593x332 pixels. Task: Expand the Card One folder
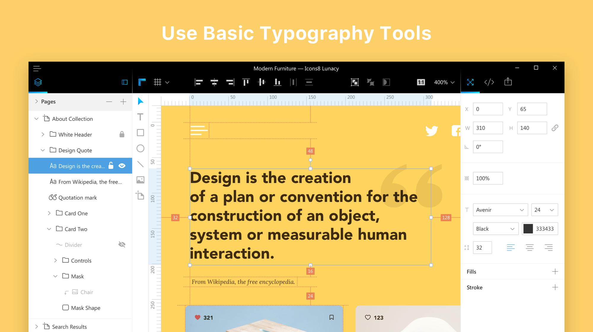point(49,213)
